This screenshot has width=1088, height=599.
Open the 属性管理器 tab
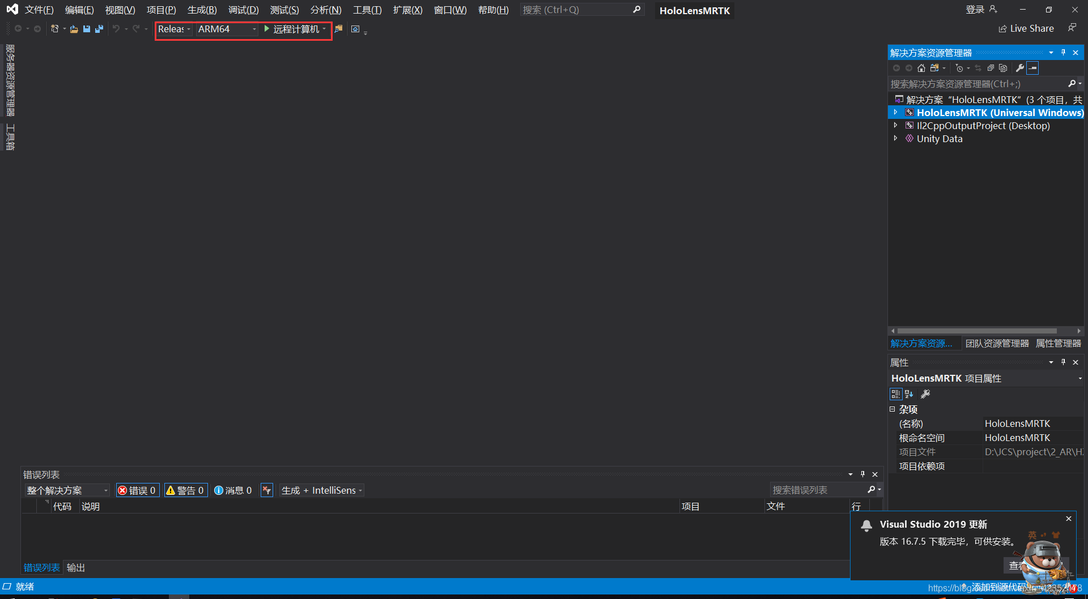[1058, 344]
